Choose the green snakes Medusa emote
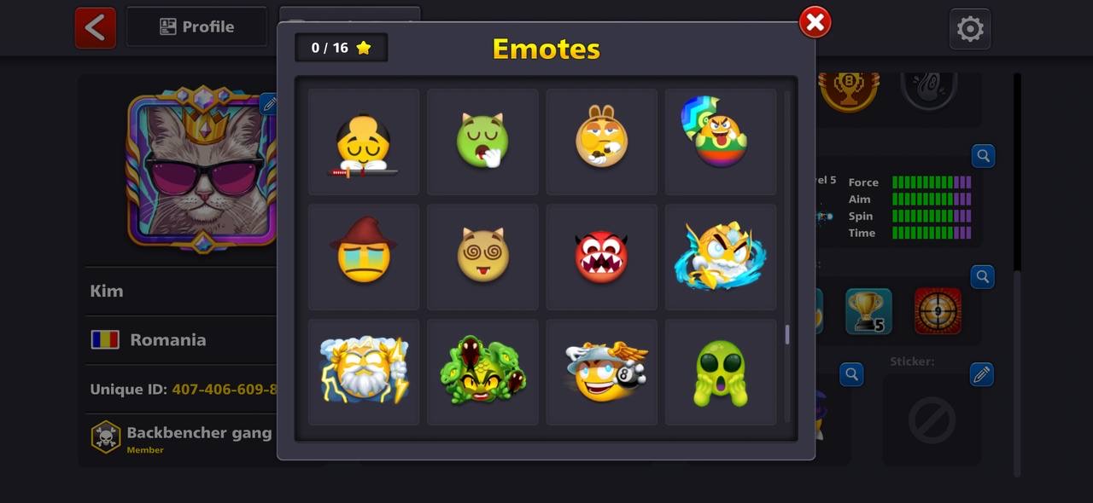Image resolution: width=1093 pixels, height=503 pixels. click(x=482, y=372)
